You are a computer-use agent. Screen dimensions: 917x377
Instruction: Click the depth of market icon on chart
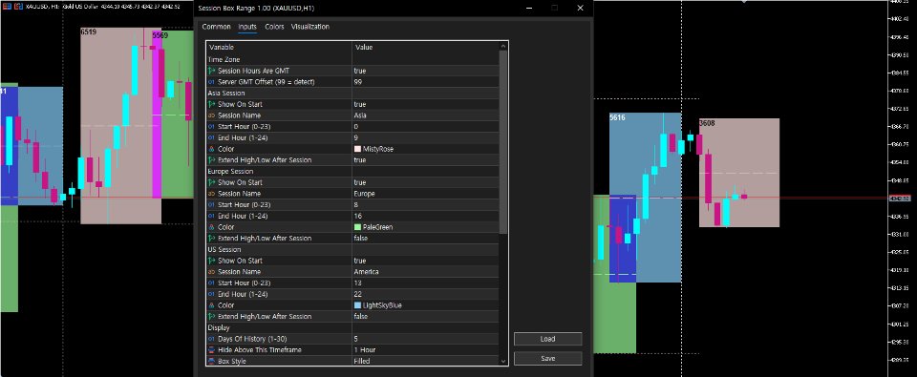tap(19, 7)
